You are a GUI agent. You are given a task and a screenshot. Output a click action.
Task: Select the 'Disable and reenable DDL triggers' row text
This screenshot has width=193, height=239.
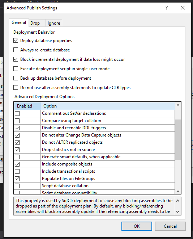tap(74, 128)
